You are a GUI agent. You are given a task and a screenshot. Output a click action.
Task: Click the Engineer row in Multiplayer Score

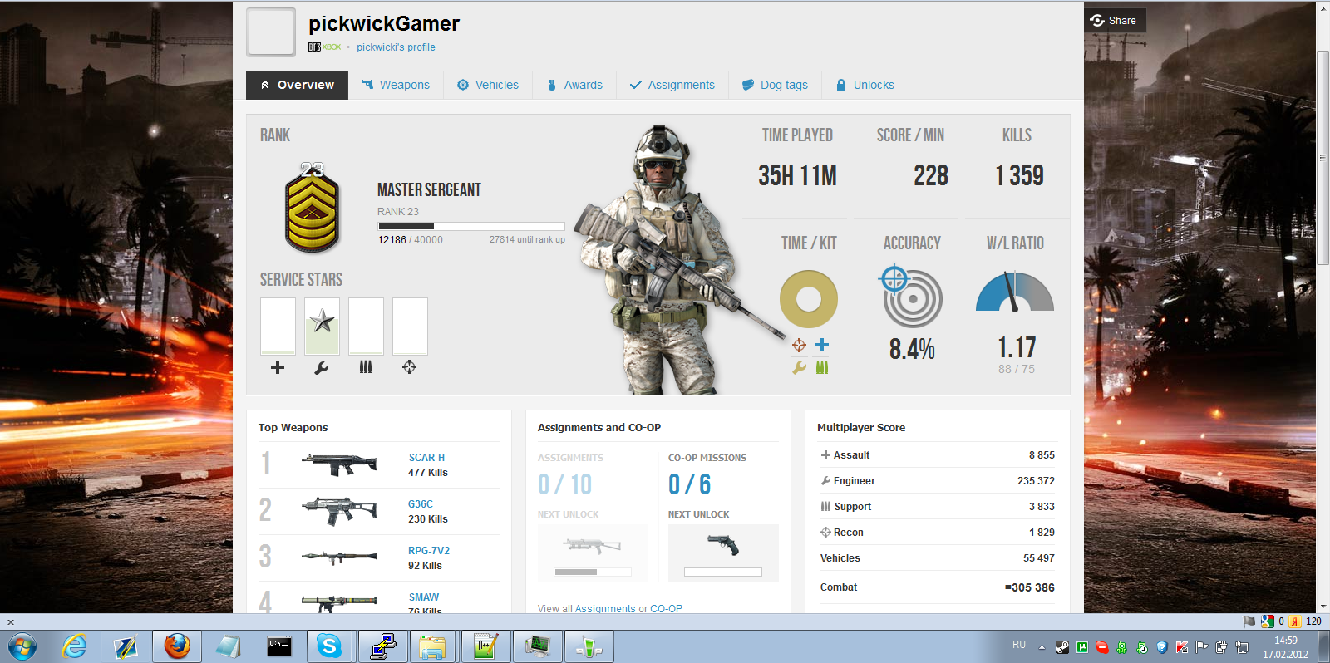pyautogui.click(x=938, y=481)
